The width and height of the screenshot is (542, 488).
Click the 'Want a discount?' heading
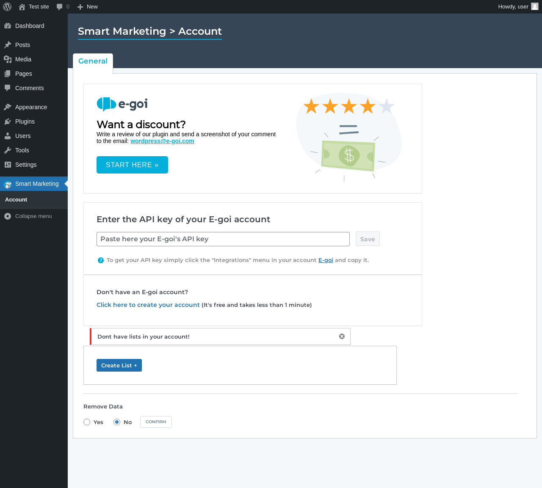(x=141, y=124)
